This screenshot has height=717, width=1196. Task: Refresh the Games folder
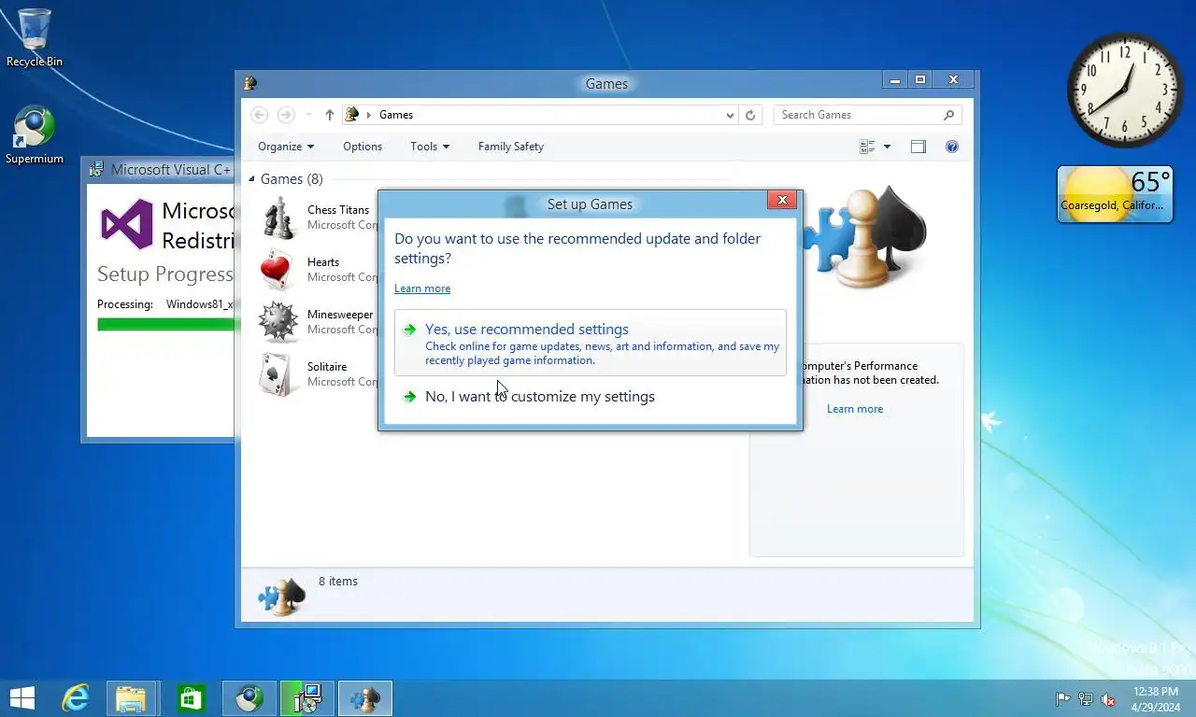(x=749, y=115)
